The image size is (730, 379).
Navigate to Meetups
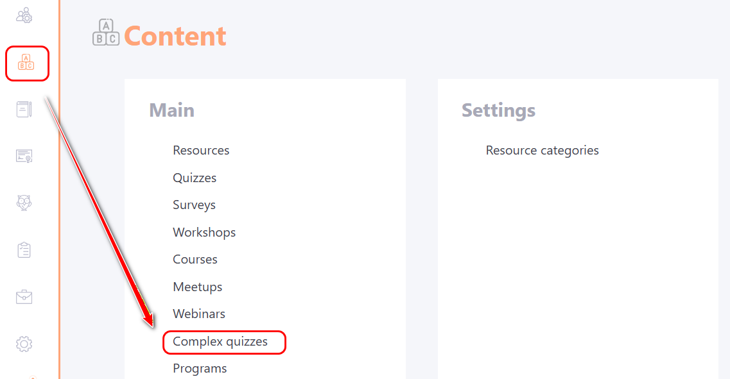198,287
